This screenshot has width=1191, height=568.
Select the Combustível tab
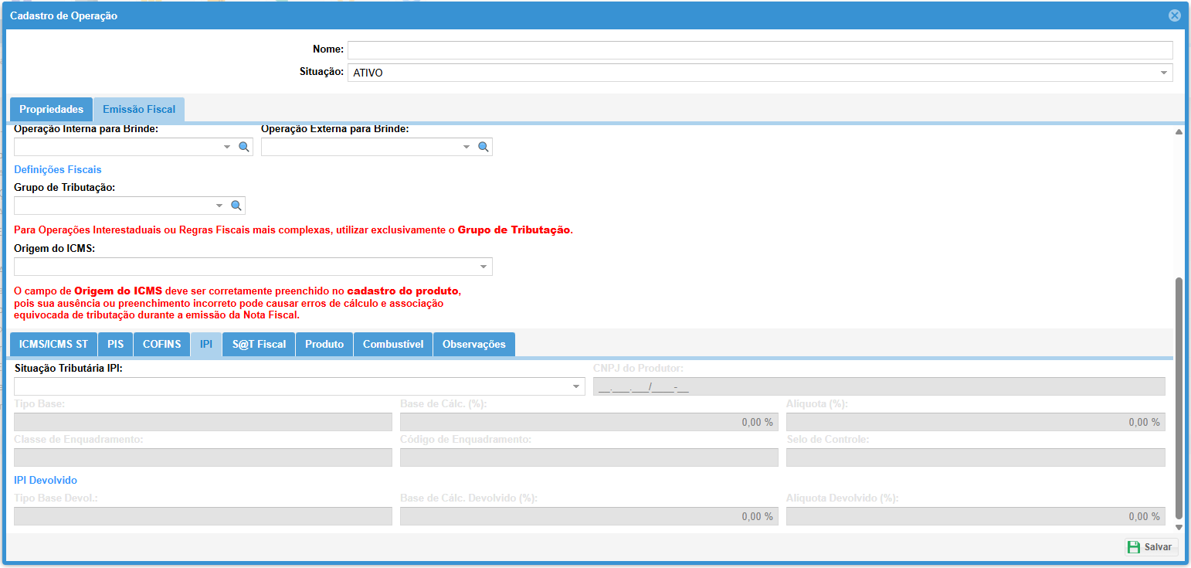click(x=392, y=345)
